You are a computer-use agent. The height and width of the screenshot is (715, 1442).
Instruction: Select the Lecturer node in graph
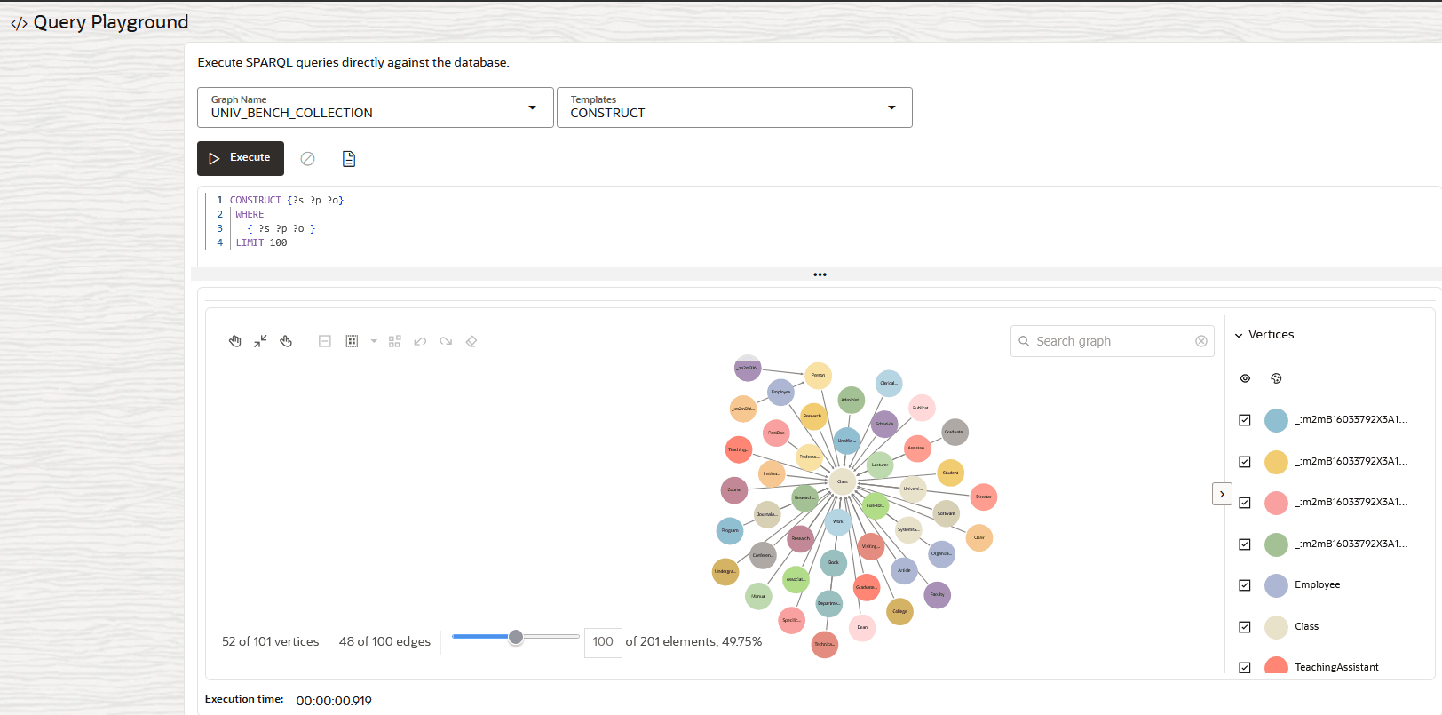pos(880,465)
